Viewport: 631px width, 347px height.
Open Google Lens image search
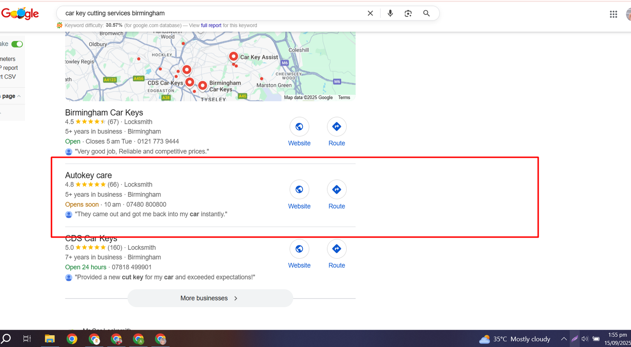[x=408, y=13]
